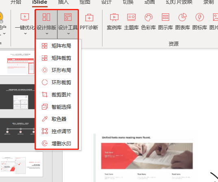Click the 裁剪图片 crop icon
This screenshot has width=218, height=182.
[45, 94]
